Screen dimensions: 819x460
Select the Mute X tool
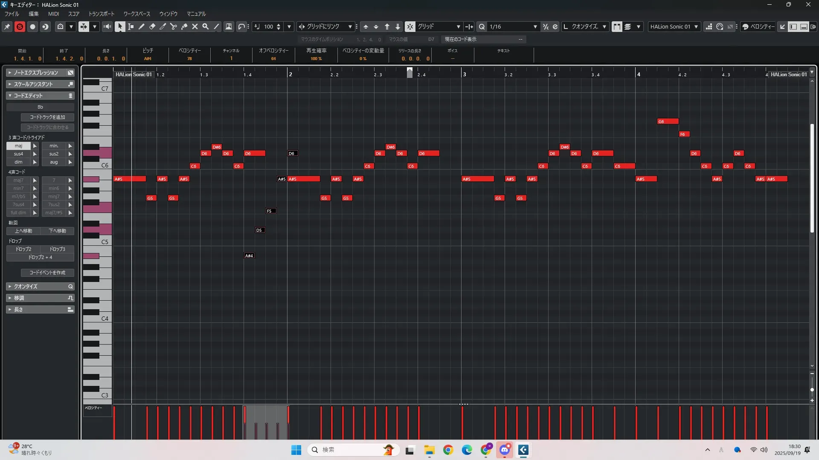tap(195, 26)
